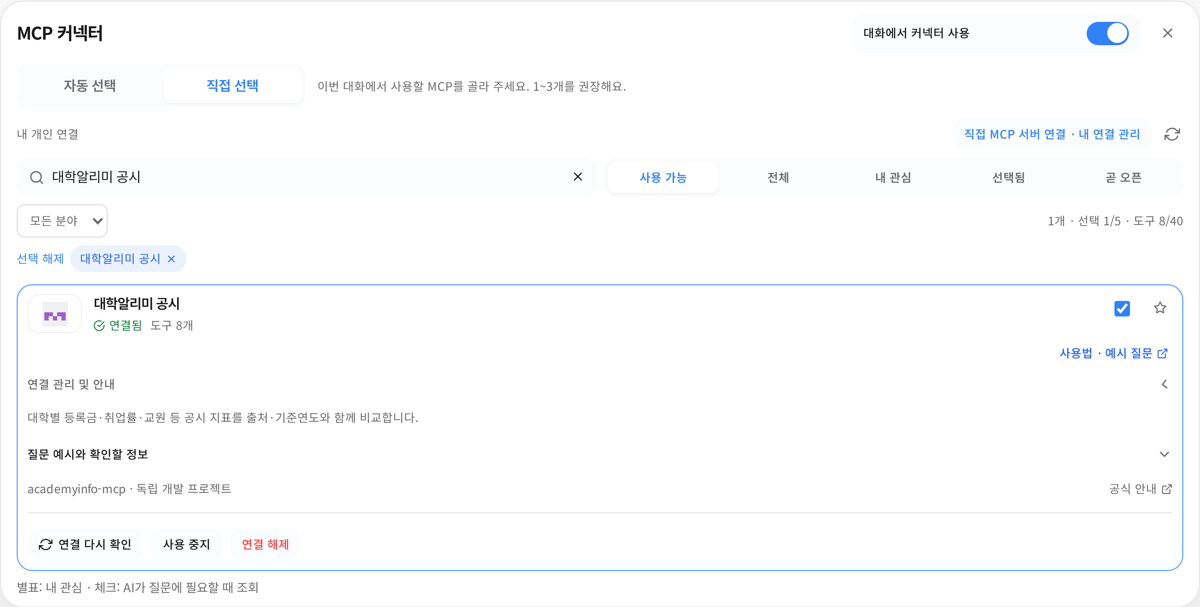Switch to 자동 선택 tab
Screen dimensions: 1200x607
pyautogui.click(x=90, y=86)
